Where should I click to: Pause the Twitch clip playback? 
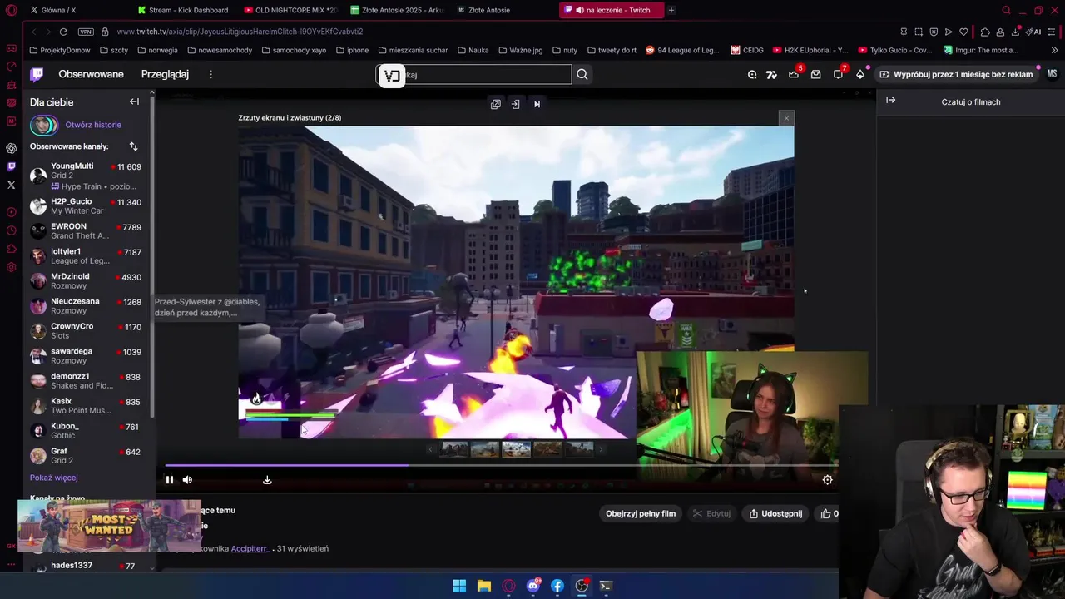tap(169, 479)
